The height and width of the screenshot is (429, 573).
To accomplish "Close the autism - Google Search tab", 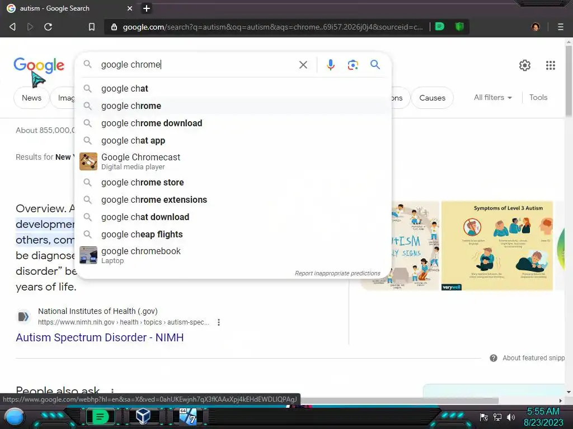I will (129, 8).
